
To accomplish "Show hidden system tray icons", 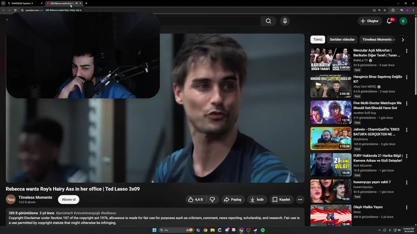I will [x=379, y=230].
